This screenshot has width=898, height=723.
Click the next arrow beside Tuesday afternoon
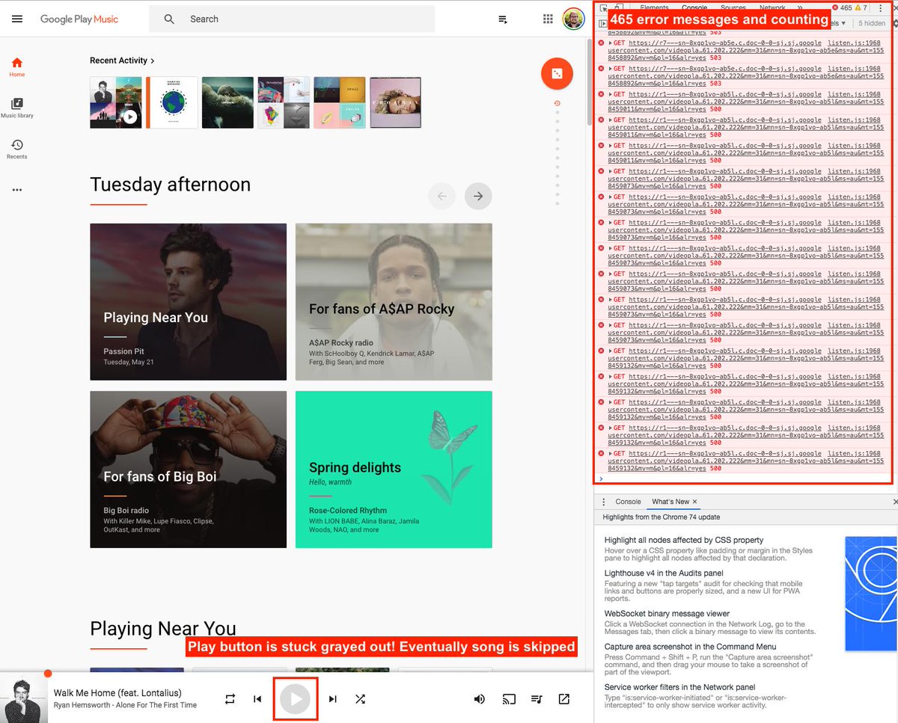[478, 197]
